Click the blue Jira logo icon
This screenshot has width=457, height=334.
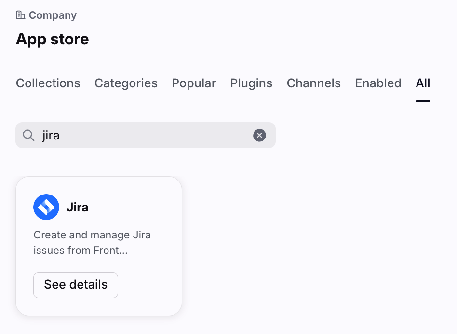point(46,207)
